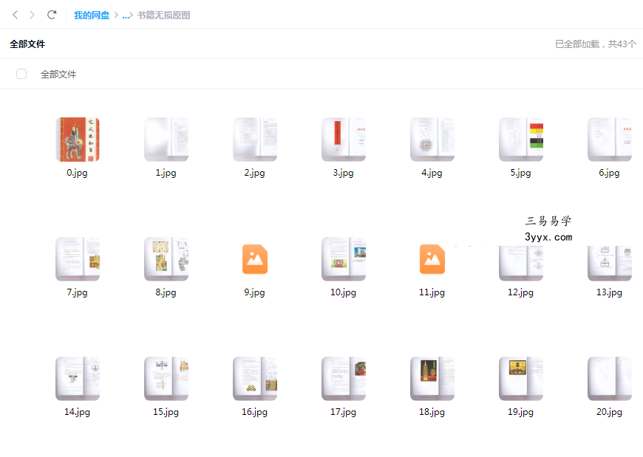Open thumbnail of 3.jpg
The image size is (643, 457).
(x=344, y=140)
